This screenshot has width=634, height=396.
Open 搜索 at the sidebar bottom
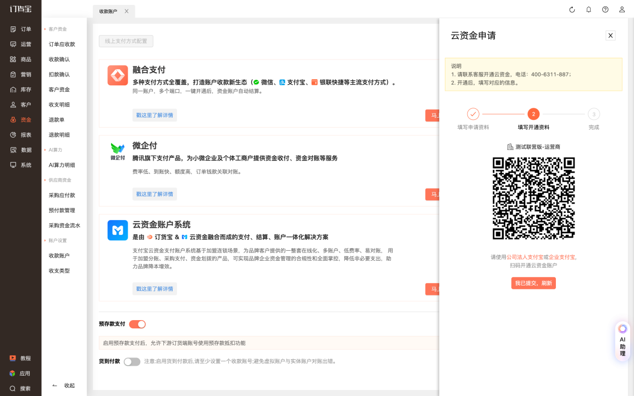coord(21,388)
